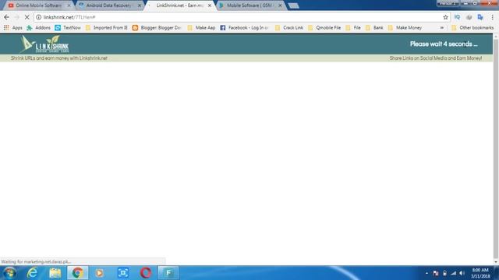Click the volume speaker tray icon
The width and height of the screenshot is (499, 280).
pos(462,273)
